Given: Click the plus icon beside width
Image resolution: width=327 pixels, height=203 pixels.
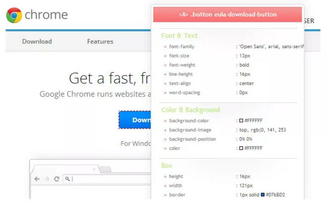Looking at the screenshot, I should (165, 186).
